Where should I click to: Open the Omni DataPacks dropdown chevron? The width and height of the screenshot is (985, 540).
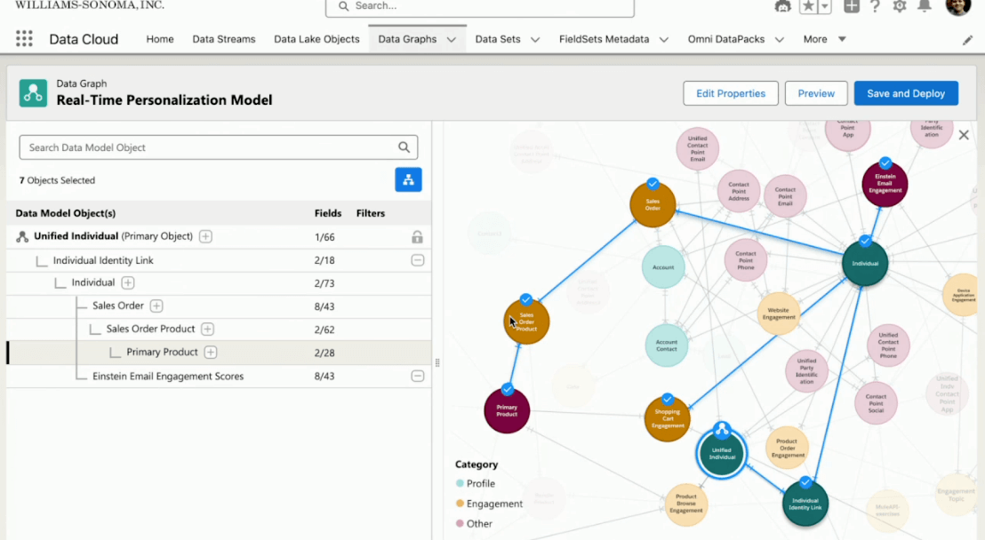[779, 40]
